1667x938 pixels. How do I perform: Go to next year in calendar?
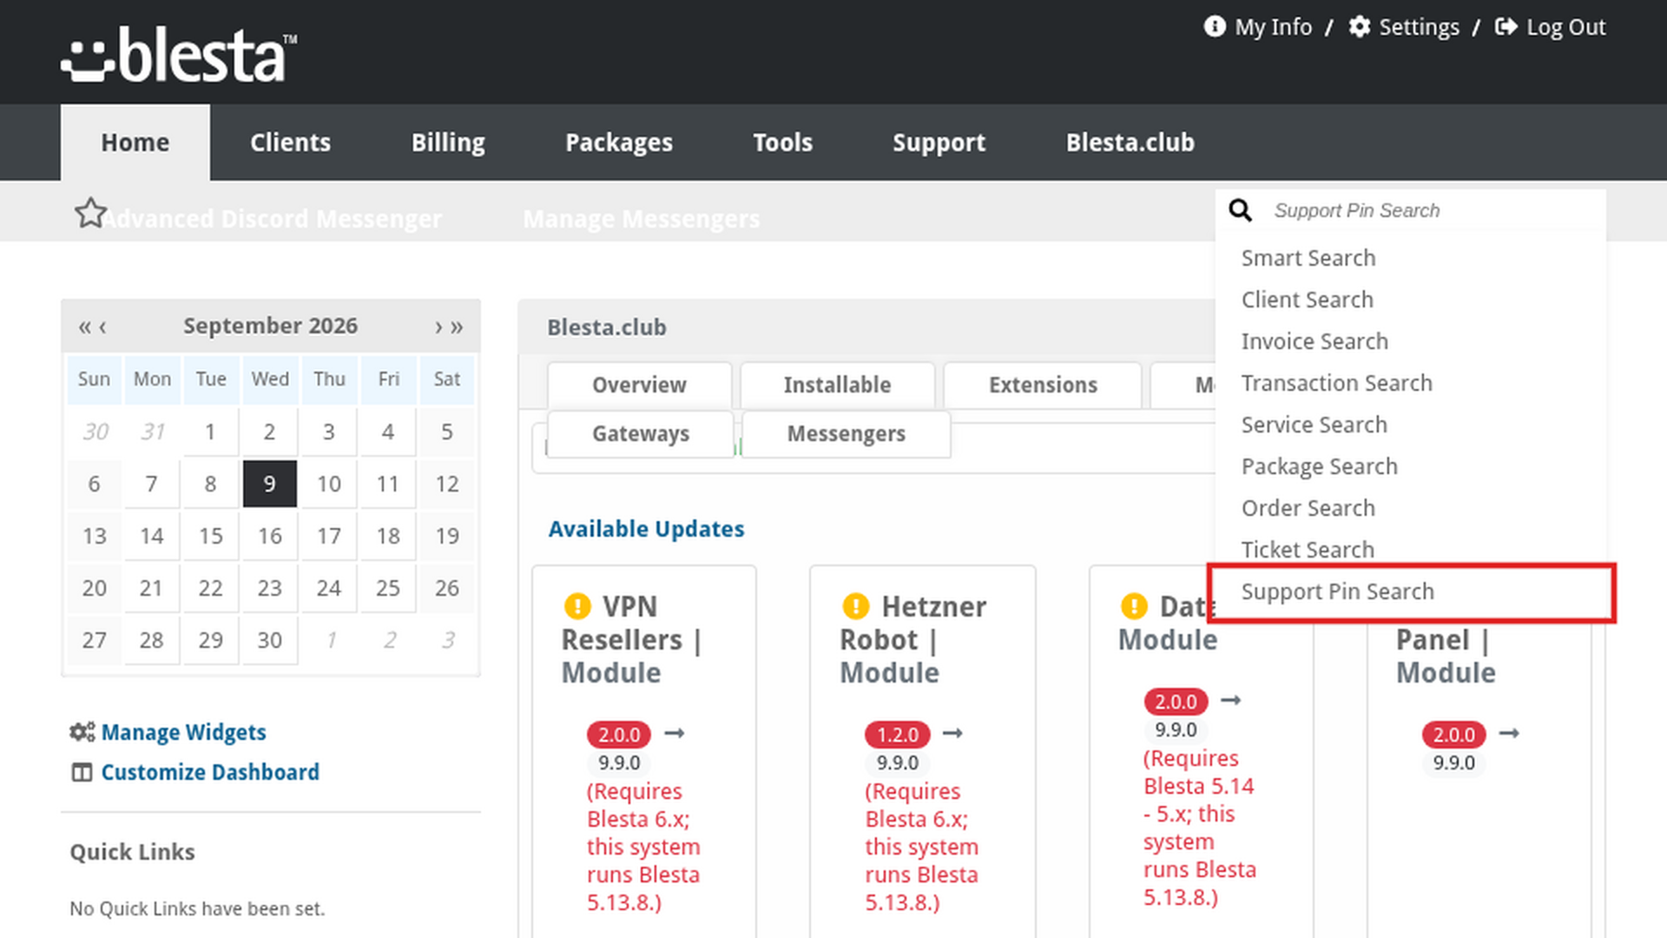[457, 327]
